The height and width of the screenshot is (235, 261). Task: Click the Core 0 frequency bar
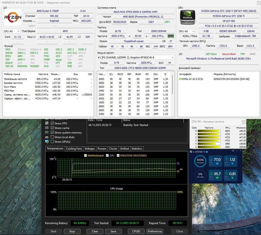209,131
